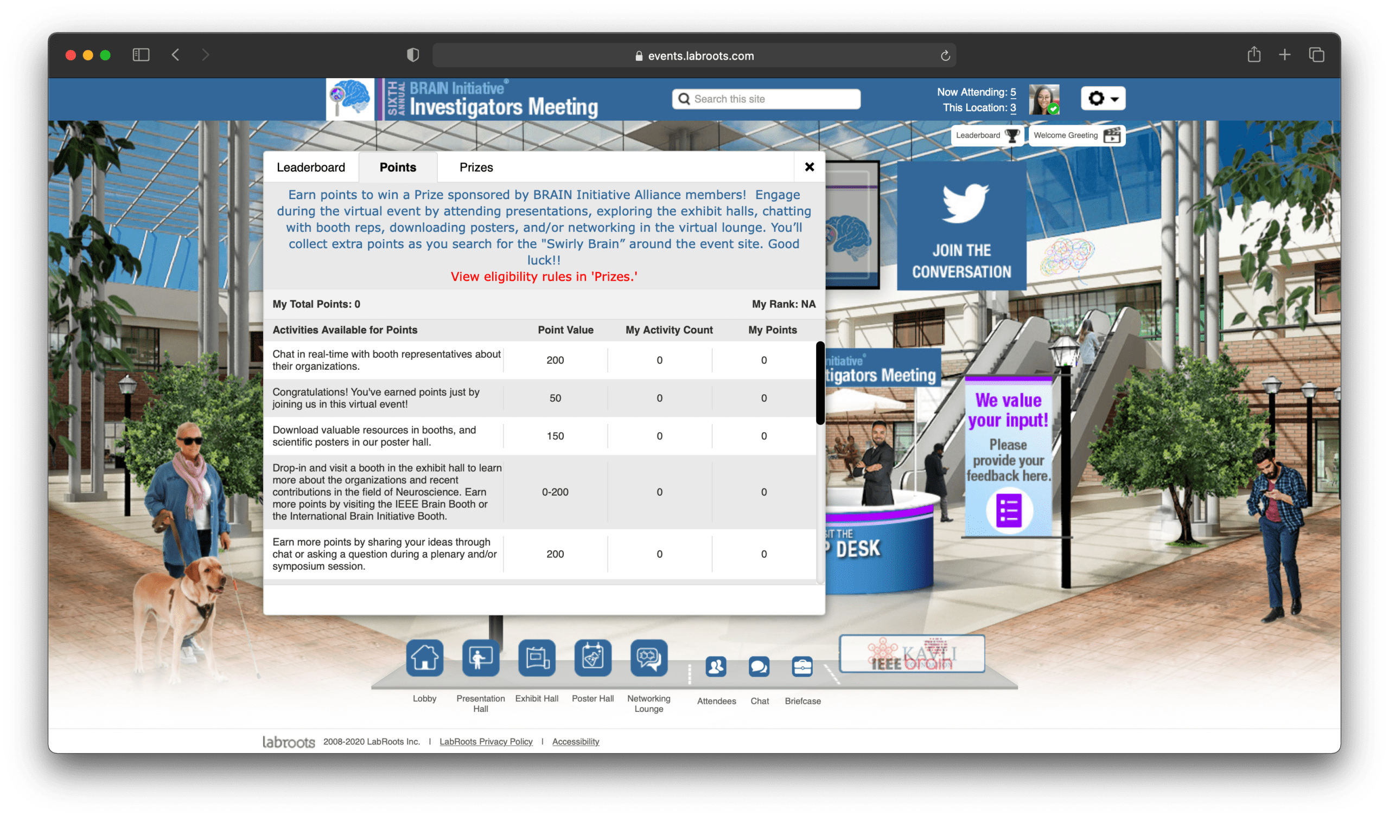Click the point value 50 cell
The width and height of the screenshot is (1389, 817).
click(x=555, y=398)
